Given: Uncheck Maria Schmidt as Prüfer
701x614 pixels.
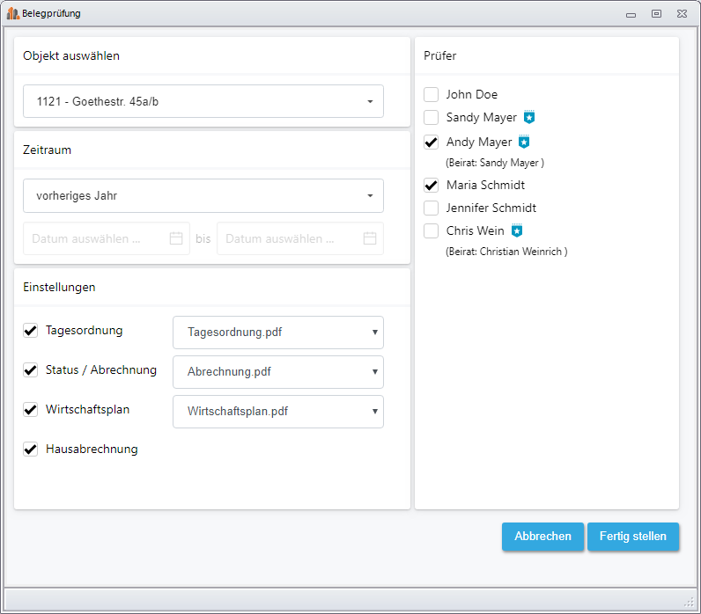Looking at the screenshot, I should tap(431, 185).
